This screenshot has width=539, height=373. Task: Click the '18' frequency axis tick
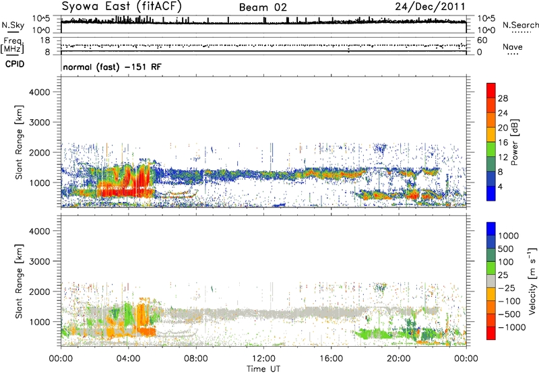click(x=44, y=40)
